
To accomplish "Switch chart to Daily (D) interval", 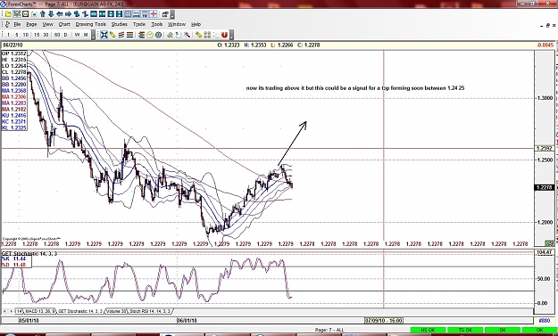I will point(65,35).
